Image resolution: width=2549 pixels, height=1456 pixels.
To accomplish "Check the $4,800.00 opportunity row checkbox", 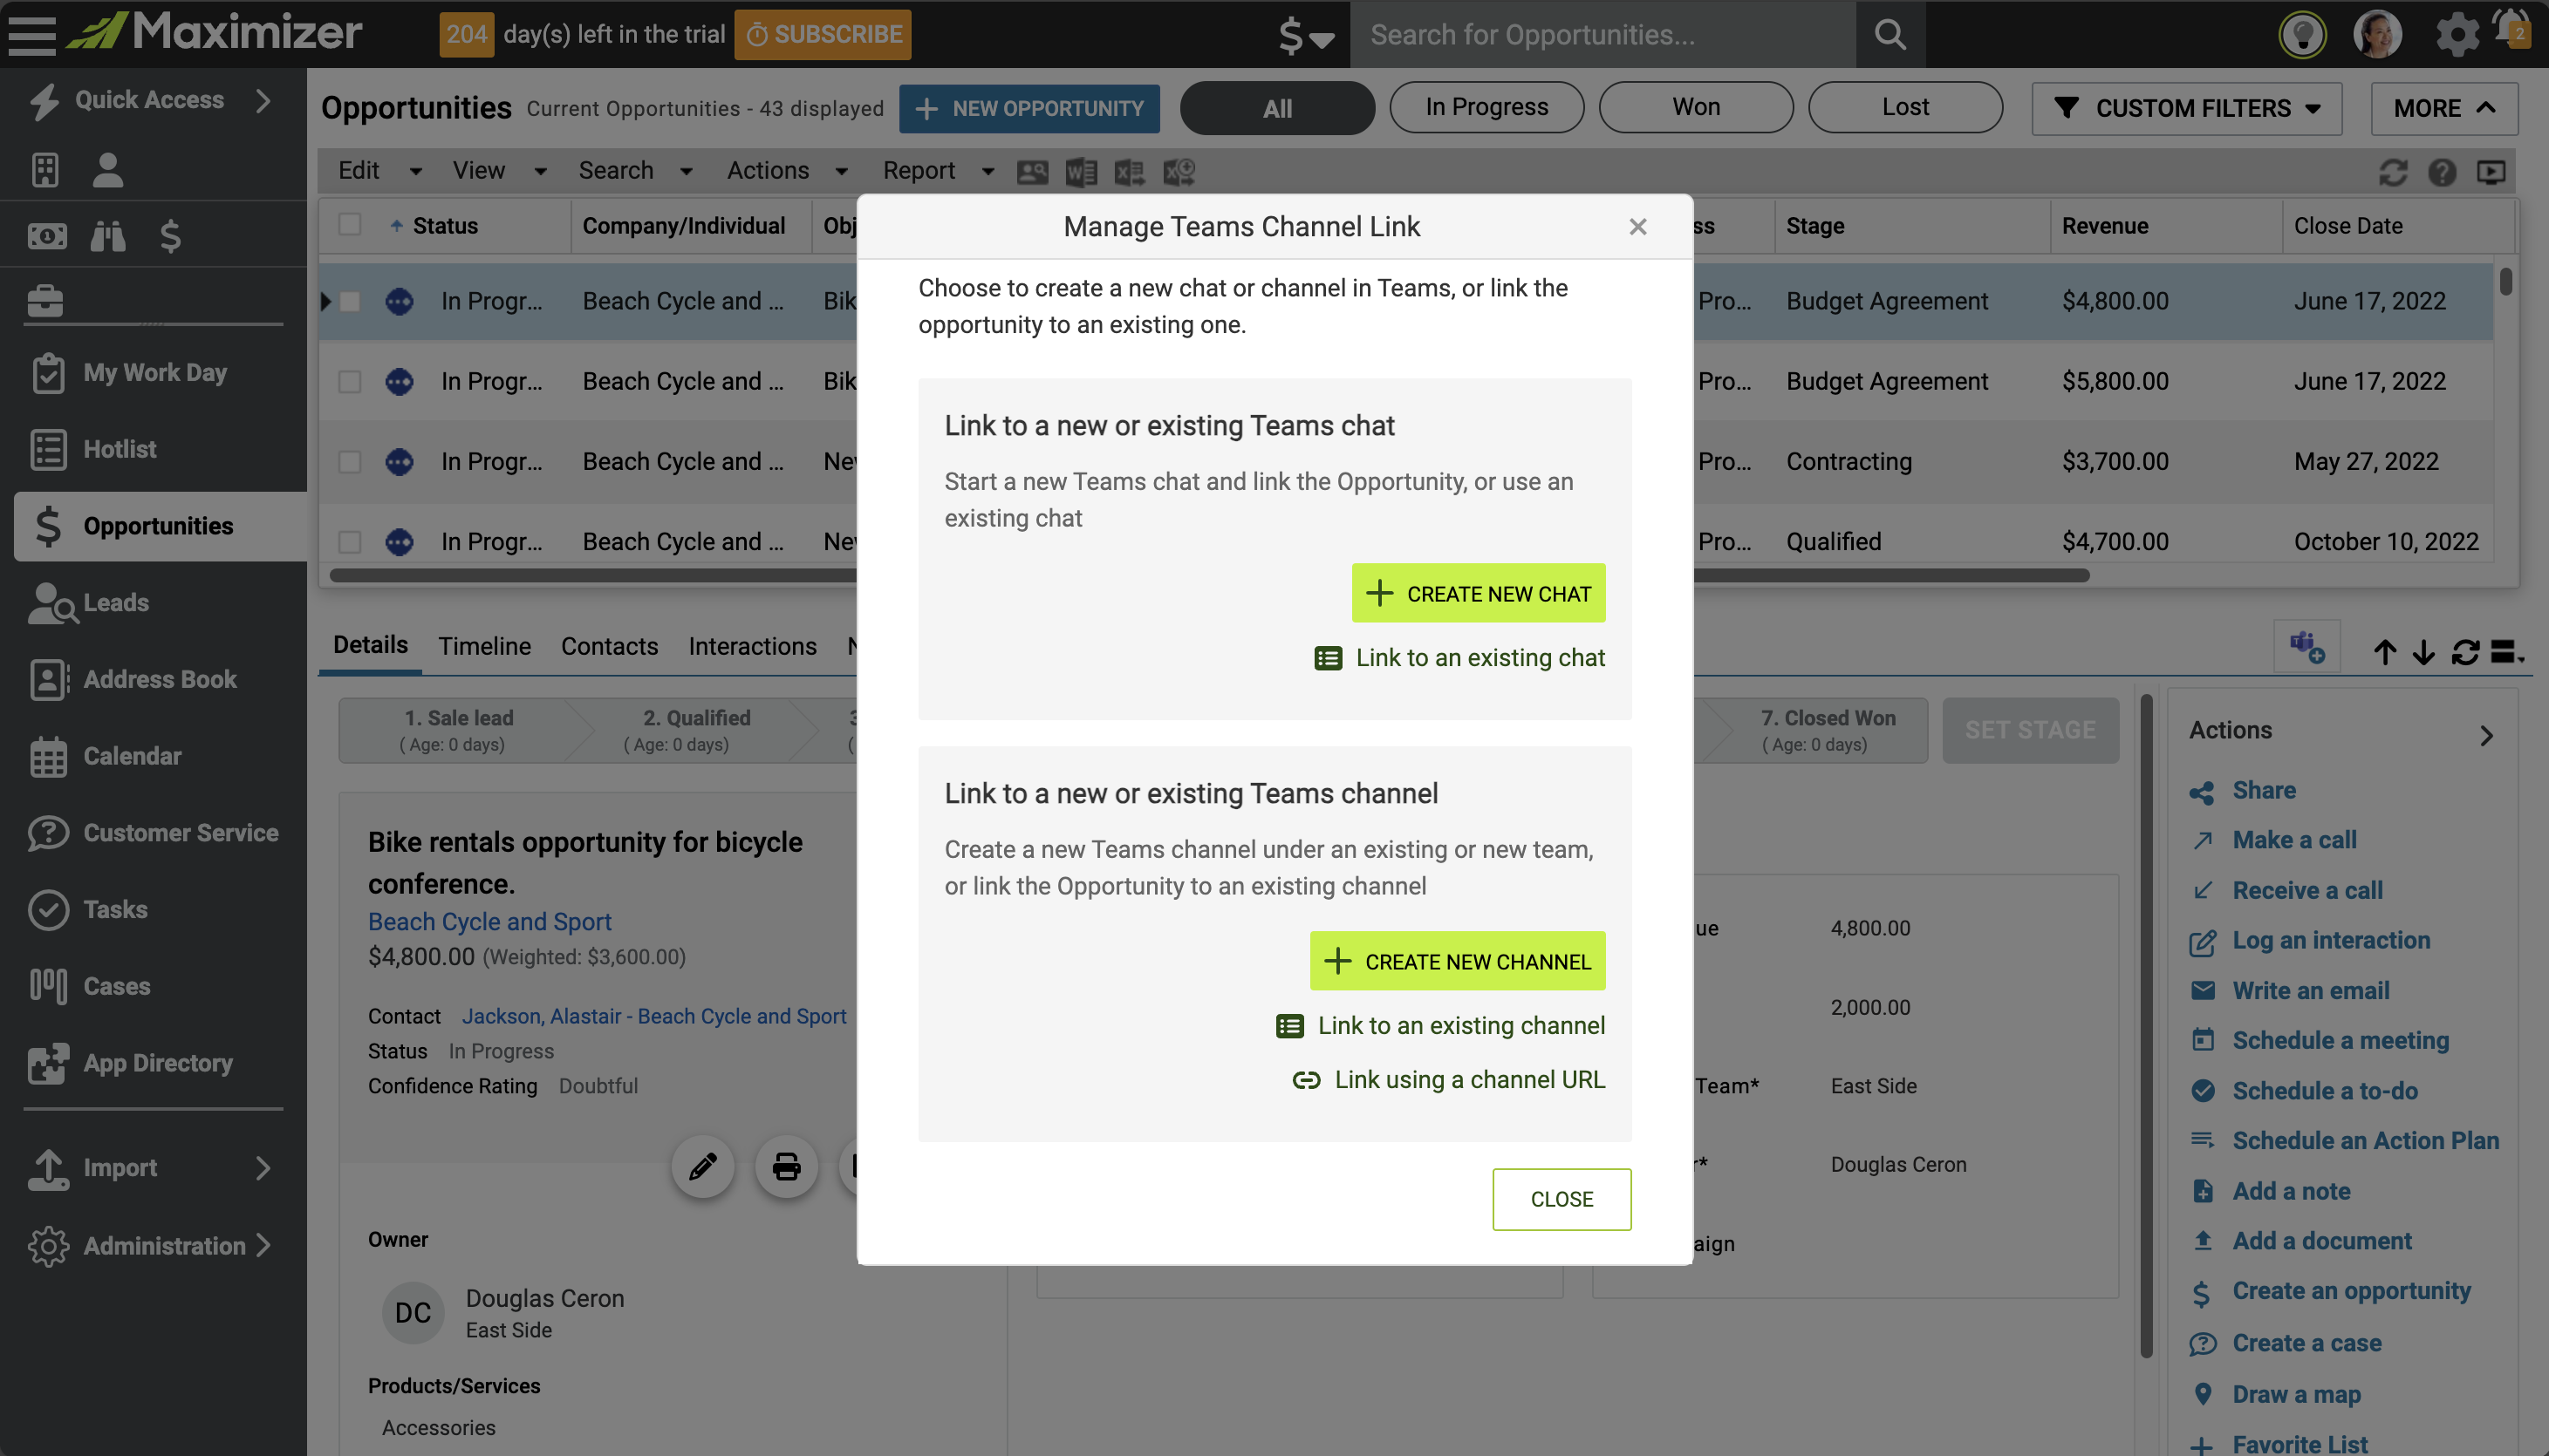I will pyautogui.click(x=349, y=301).
